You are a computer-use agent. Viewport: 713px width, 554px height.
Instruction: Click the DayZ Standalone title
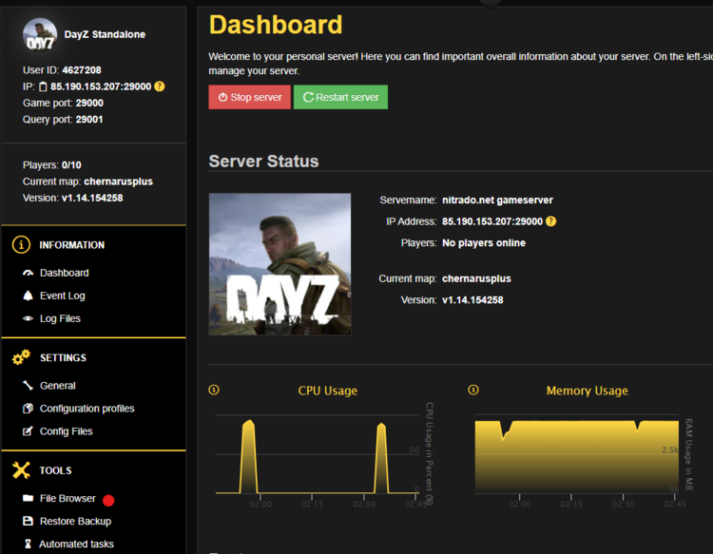tap(105, 34)
